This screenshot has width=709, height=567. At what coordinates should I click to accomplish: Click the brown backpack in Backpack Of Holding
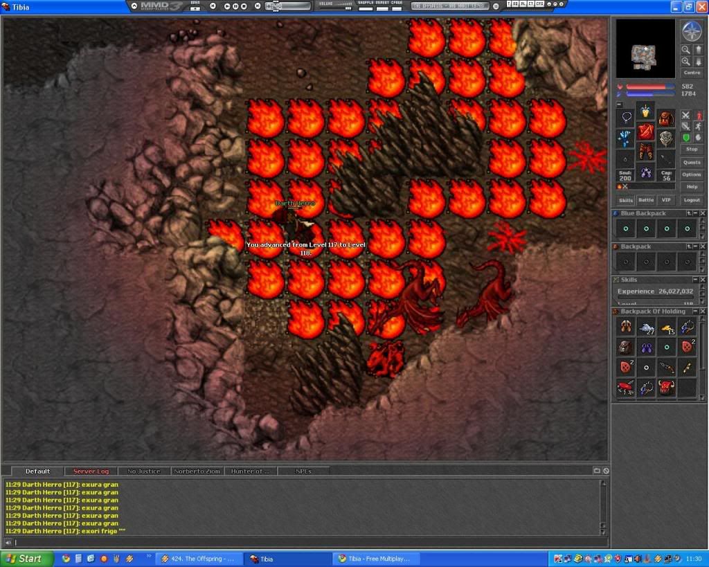[x=626, y=348]
